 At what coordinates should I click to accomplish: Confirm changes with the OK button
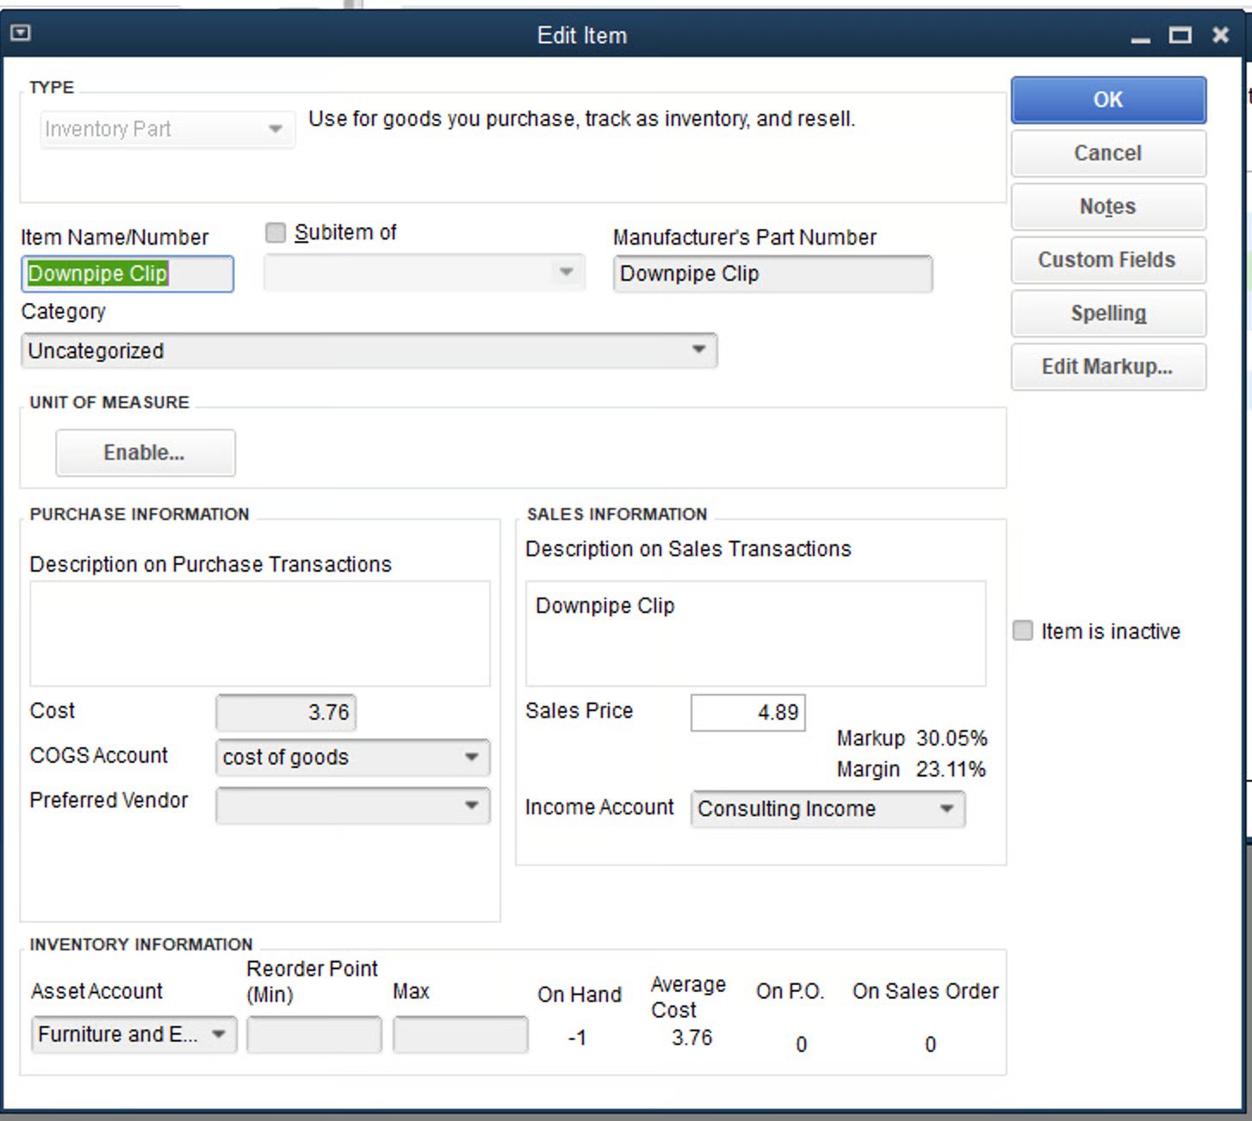click(1108, 100)
